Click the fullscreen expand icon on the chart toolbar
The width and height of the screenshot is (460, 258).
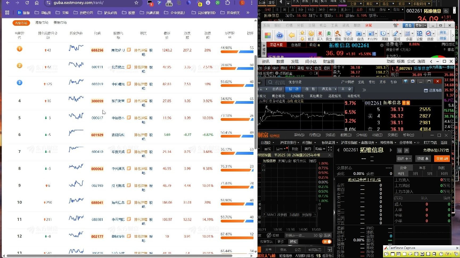click(x=330, y=149)
